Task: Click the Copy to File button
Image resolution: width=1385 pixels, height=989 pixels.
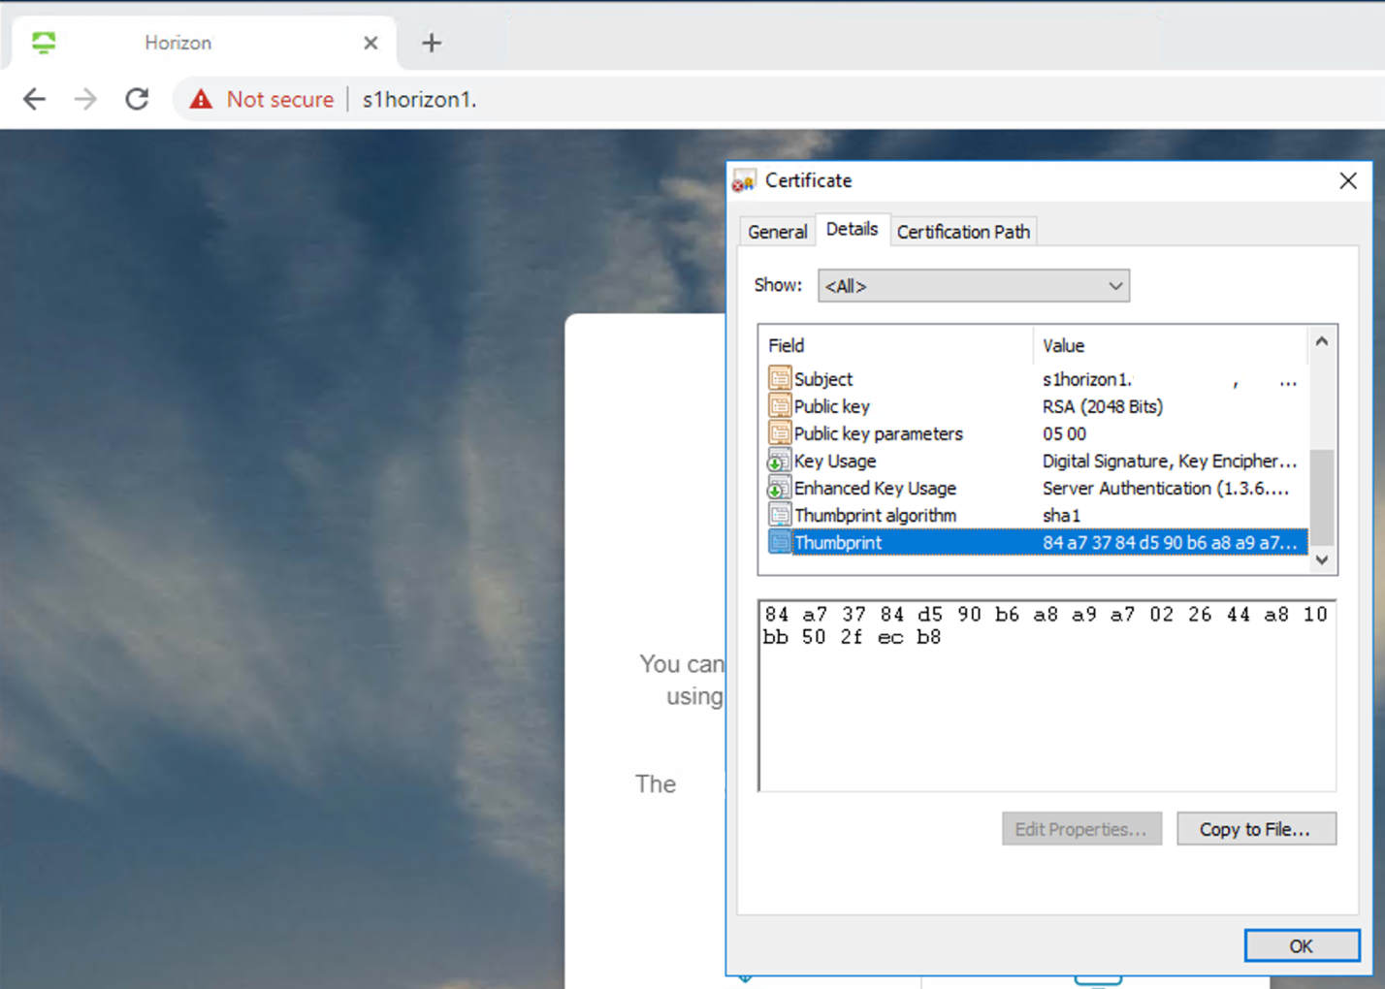Action: pos(1256,829)
